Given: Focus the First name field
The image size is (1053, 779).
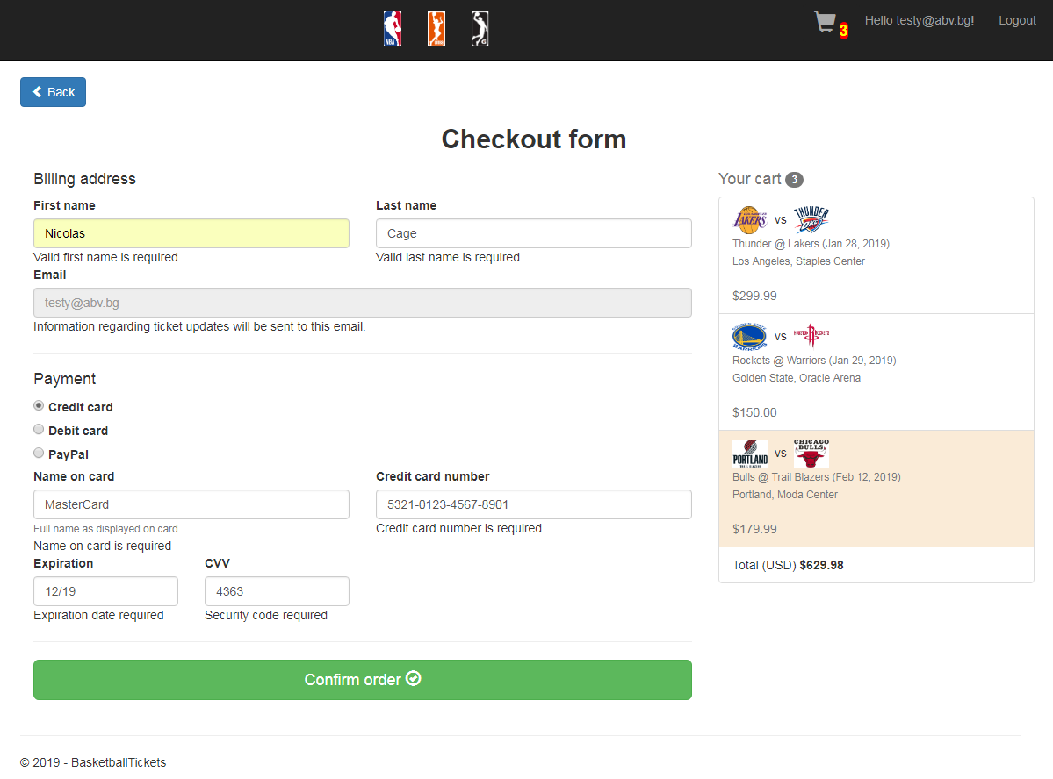Looking at the screenshot, I should point(191,233).
